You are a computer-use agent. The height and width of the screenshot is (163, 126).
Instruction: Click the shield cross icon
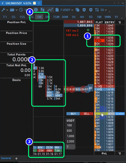click(x=91, y=10)
